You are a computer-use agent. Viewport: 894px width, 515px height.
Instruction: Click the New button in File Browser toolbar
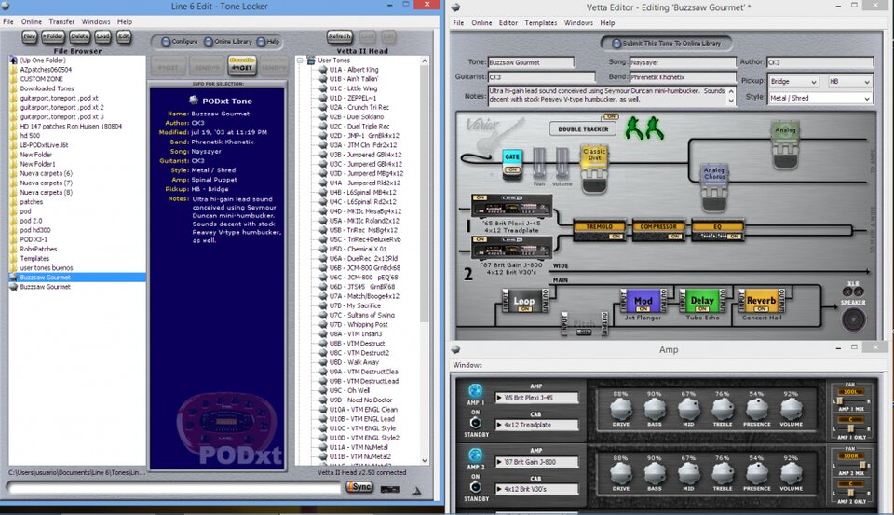coord(30,36)
